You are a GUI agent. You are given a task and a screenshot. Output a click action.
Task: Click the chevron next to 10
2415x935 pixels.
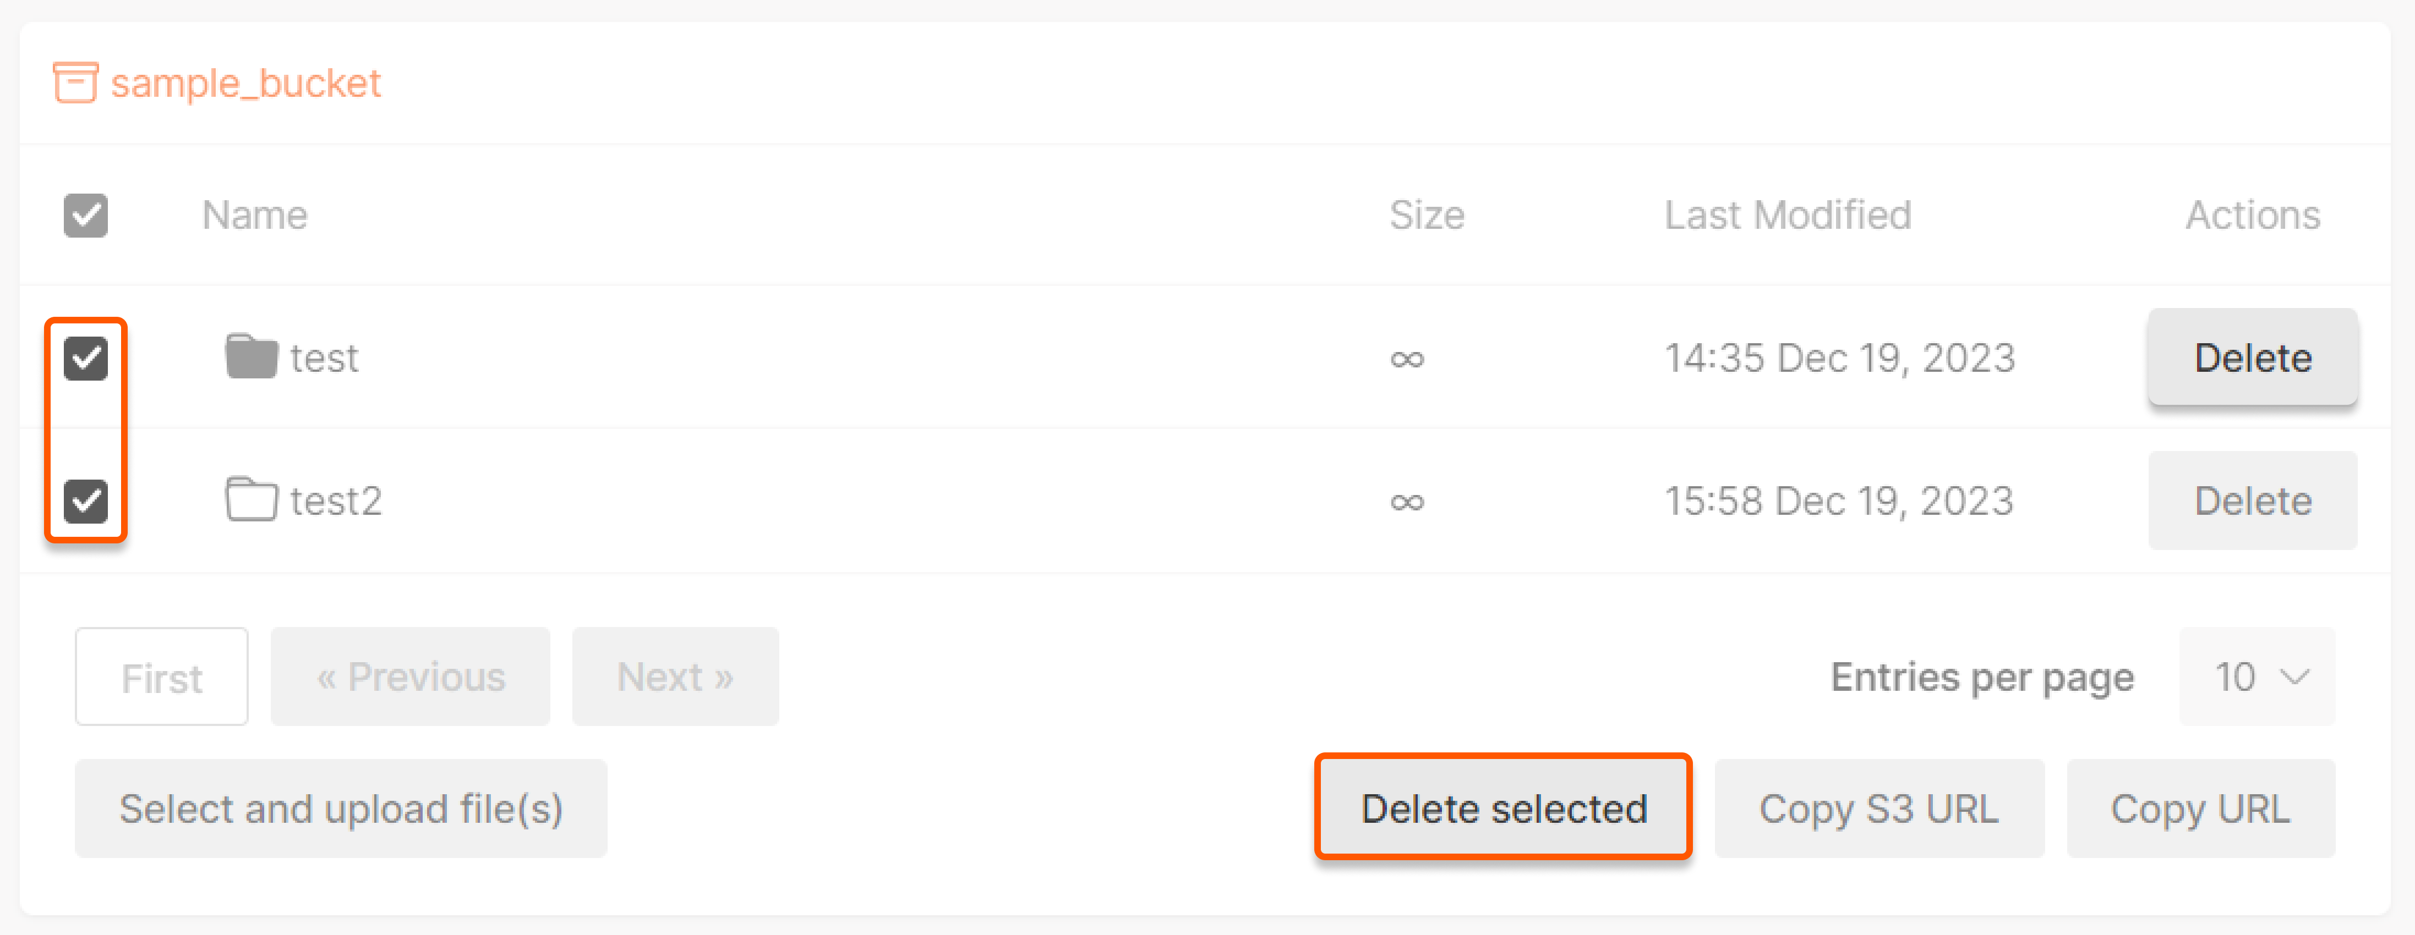(x=2293, y=676)
